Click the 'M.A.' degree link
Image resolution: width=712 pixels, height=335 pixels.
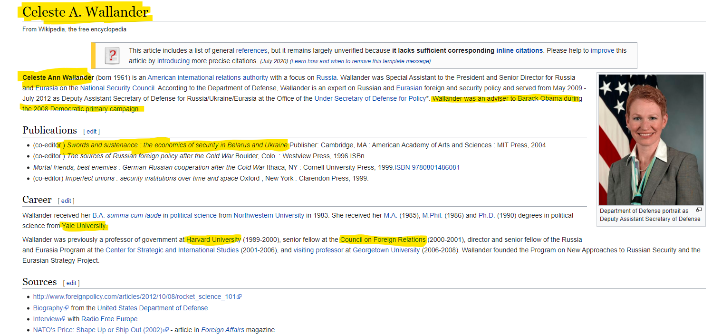tap(390, 215)
